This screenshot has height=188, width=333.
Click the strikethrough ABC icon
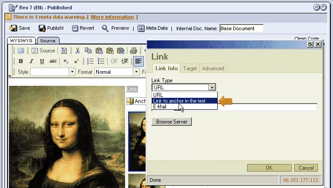[x=53, y=61]
